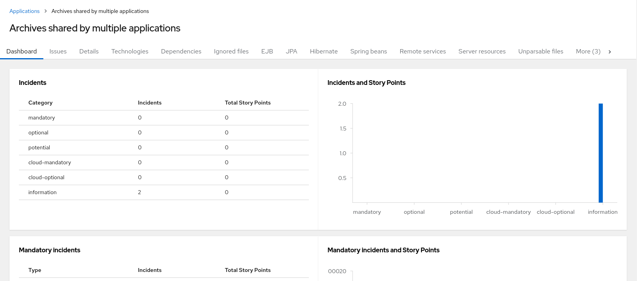Viewport: 637px width, 281px height.
Task: Switch to the Issues tab
Action: click(x=58, y=51)
